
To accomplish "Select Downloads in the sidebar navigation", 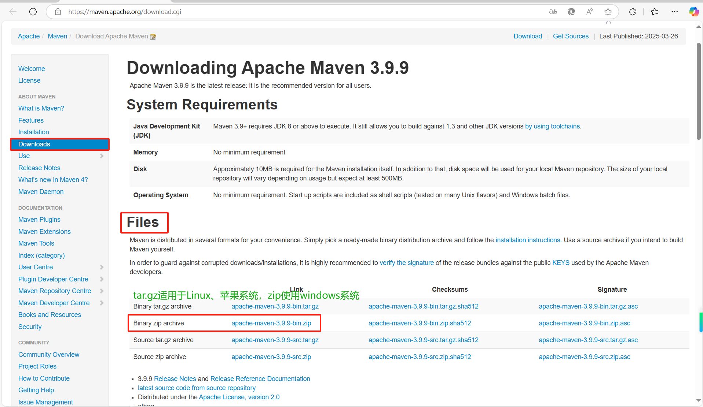I will point(34,144).
